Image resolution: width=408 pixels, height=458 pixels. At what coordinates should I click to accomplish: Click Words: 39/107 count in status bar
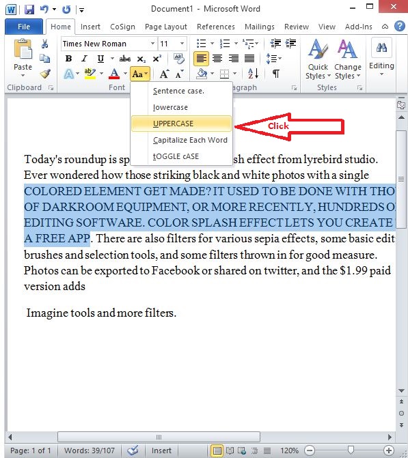point(90,450)
